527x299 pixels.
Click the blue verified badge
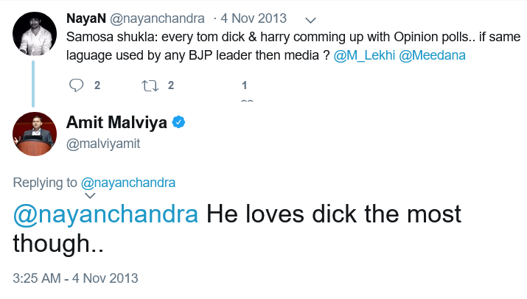coord(178,122)
